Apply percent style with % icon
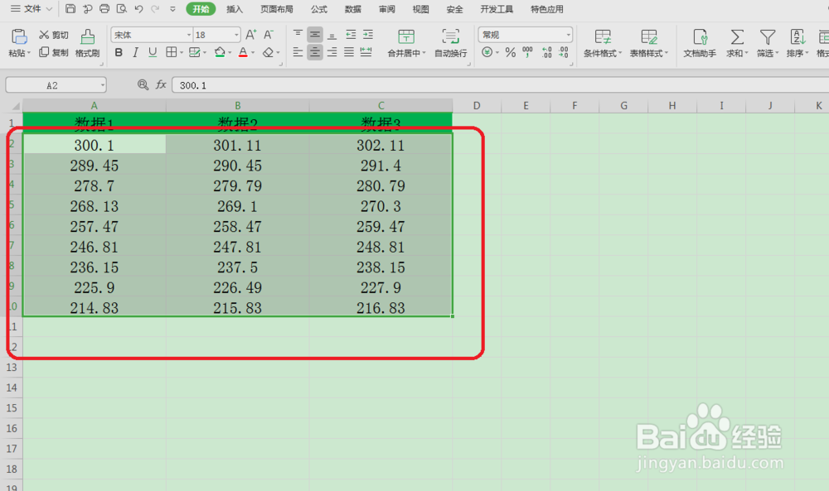 point(510,52)
